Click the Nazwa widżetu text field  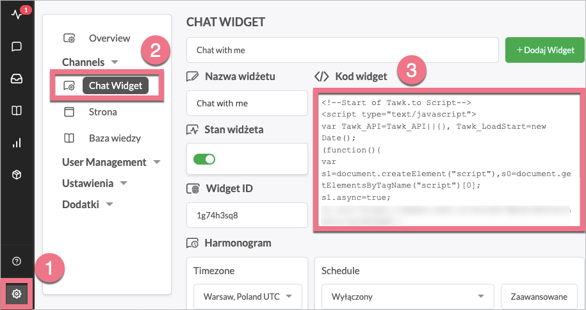point(247,103)
